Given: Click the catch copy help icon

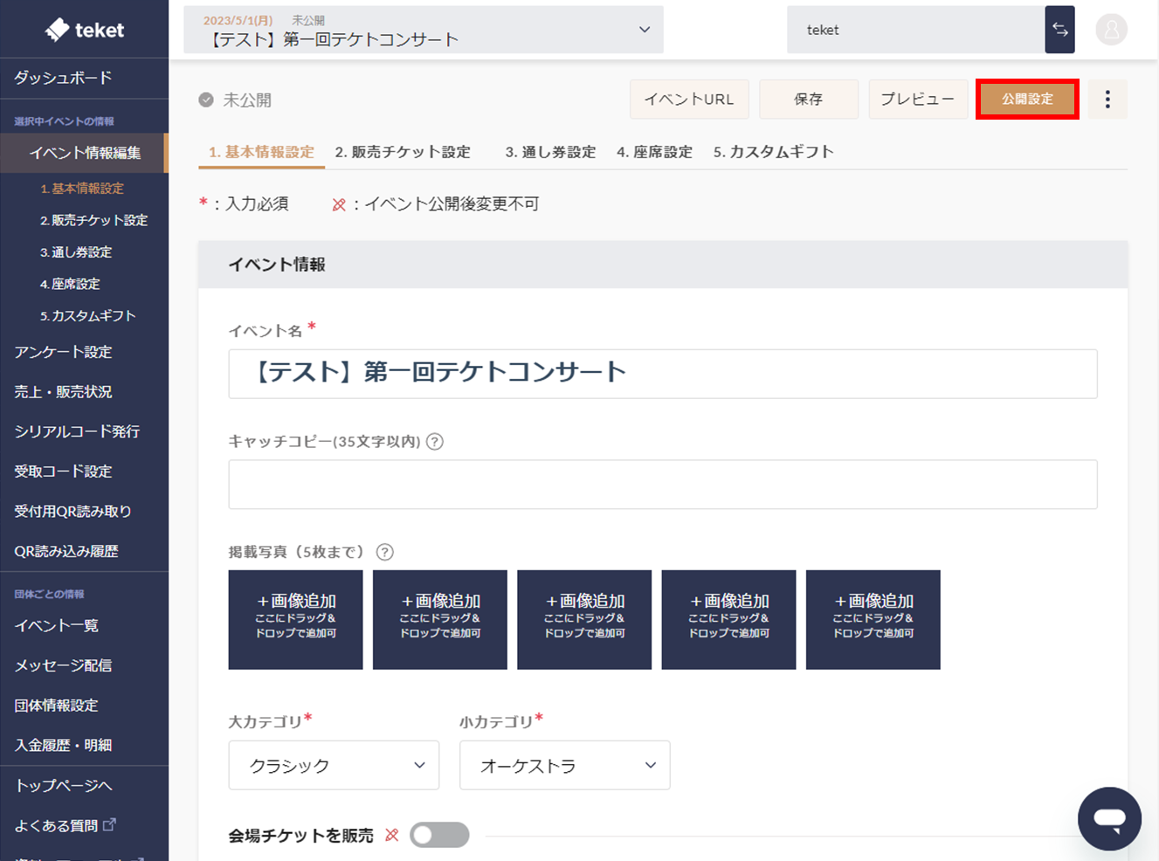Looking at the screenshot, I should [435, 442].
